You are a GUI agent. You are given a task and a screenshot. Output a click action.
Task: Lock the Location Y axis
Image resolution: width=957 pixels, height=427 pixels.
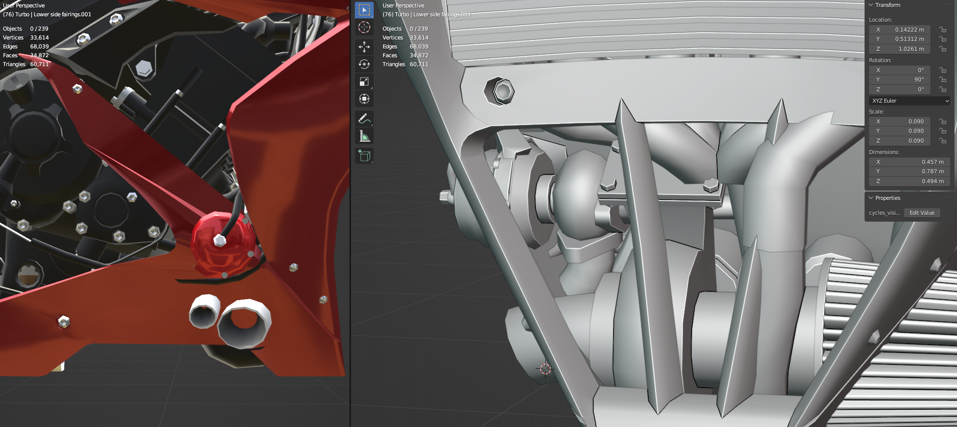click(943, 39)
